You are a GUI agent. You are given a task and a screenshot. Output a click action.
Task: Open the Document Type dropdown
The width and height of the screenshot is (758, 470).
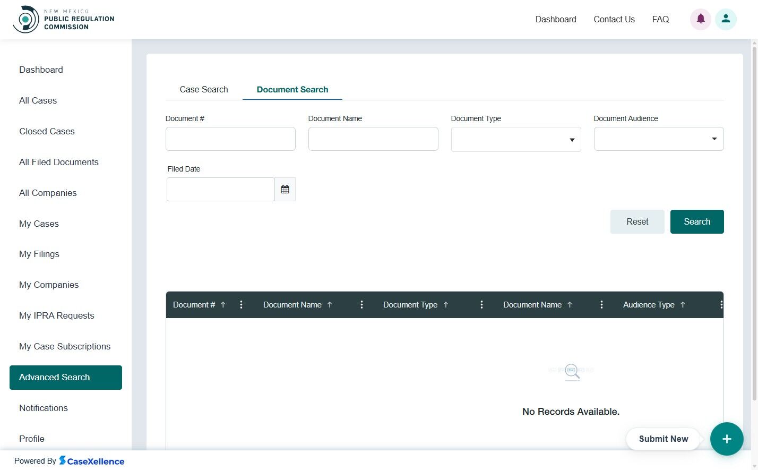click(x=572, y=139)
